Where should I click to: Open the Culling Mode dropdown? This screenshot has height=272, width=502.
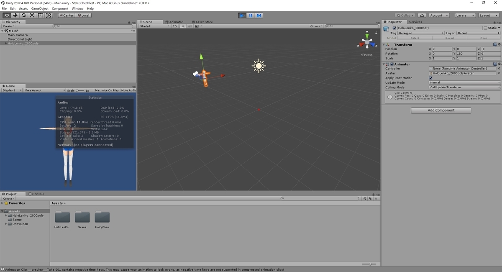[x=465, y=87]
